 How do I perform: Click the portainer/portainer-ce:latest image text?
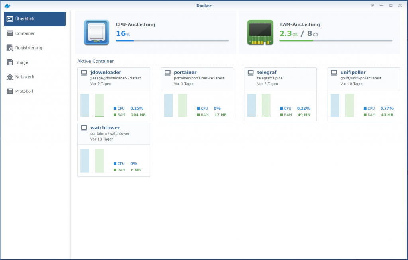pos(199,78)
